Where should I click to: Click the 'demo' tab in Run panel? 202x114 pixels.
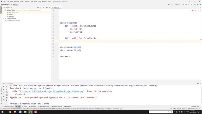11,84
